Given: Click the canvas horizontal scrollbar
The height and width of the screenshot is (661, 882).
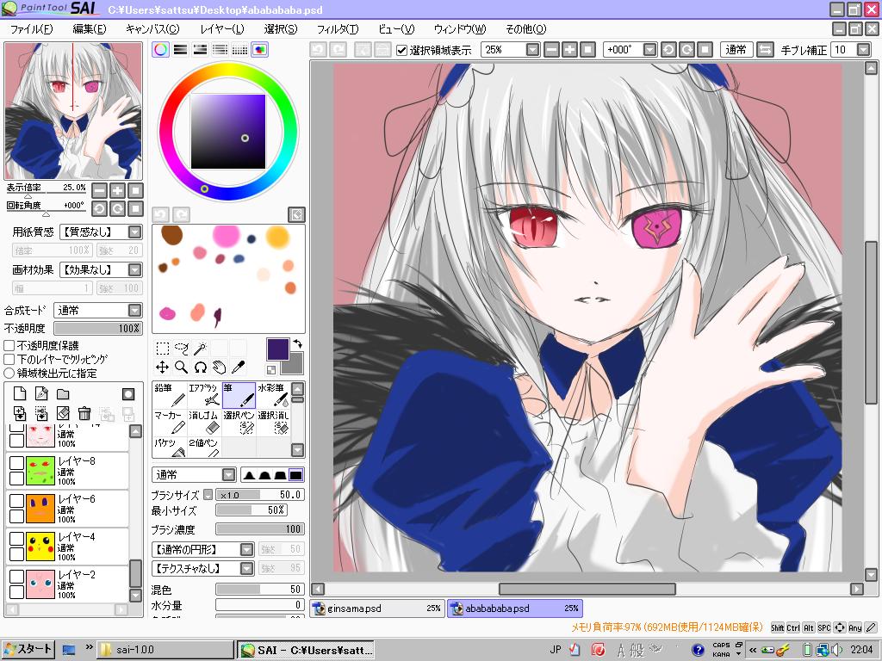Looking at the screenshot, I should point(587,589).
